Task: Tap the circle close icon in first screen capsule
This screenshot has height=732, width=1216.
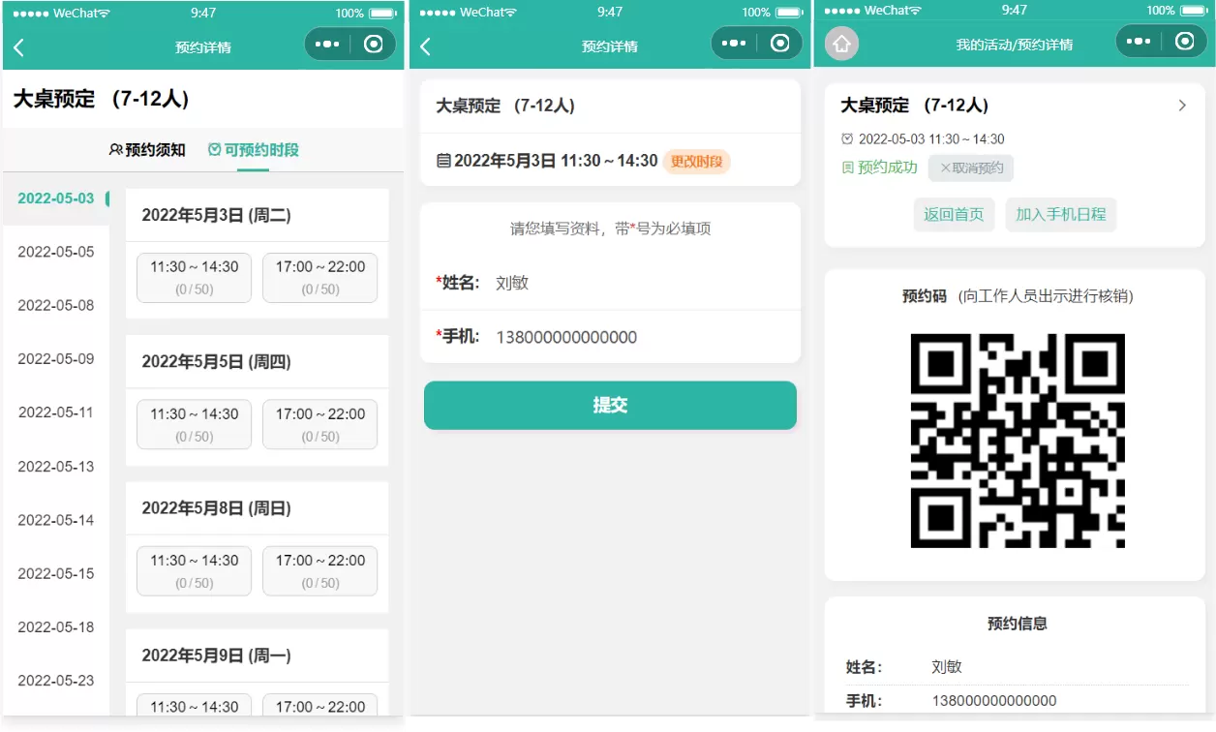Action: click(374, 45)
